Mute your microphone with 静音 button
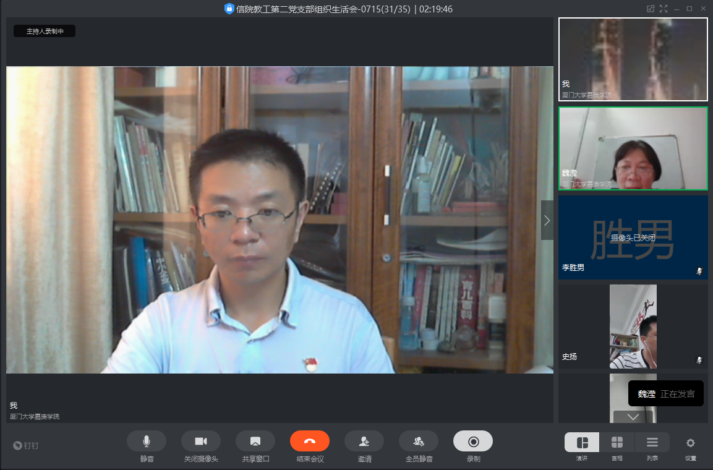Image resolution: width=713 pixels, height=470 pixels. [x=147, y=441]
